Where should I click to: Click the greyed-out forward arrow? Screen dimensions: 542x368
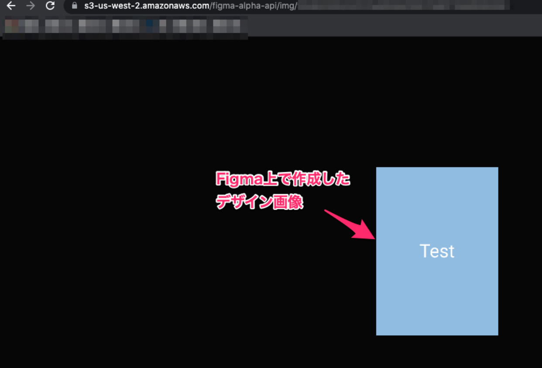tap(31, 6)
